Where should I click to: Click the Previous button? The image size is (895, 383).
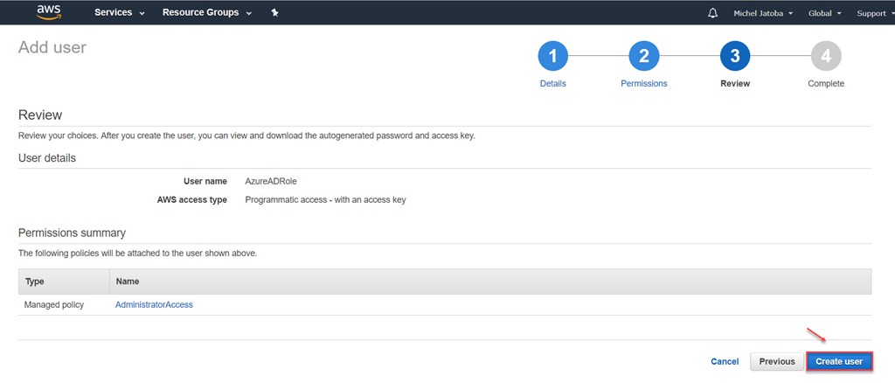(777, 361)
